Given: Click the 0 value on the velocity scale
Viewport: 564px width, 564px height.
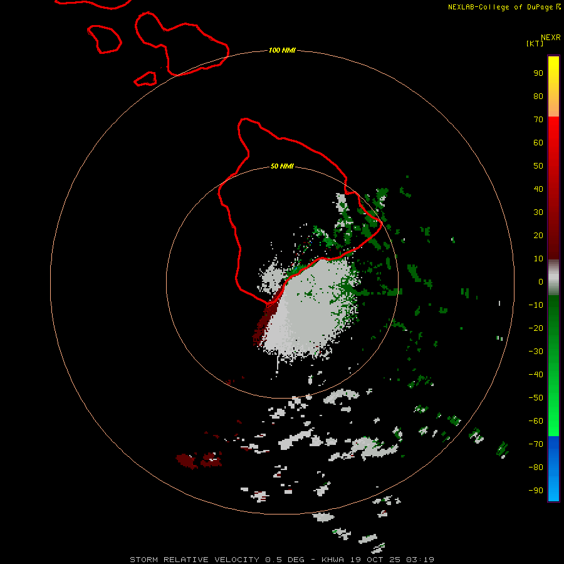Looking at the screenshot, I should coord(541,281).
